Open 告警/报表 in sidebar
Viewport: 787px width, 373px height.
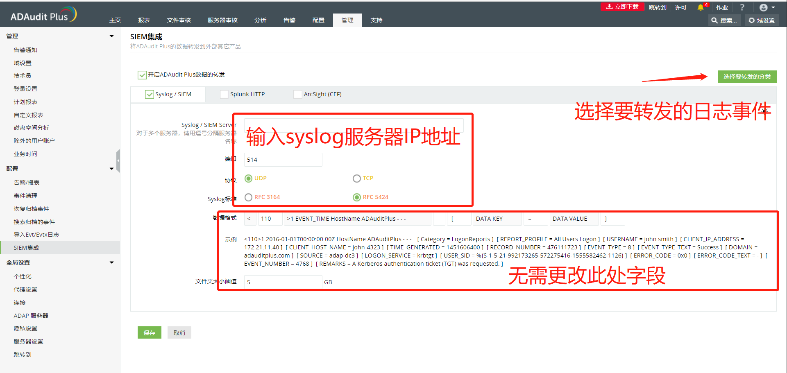click(x=27, y=183)
